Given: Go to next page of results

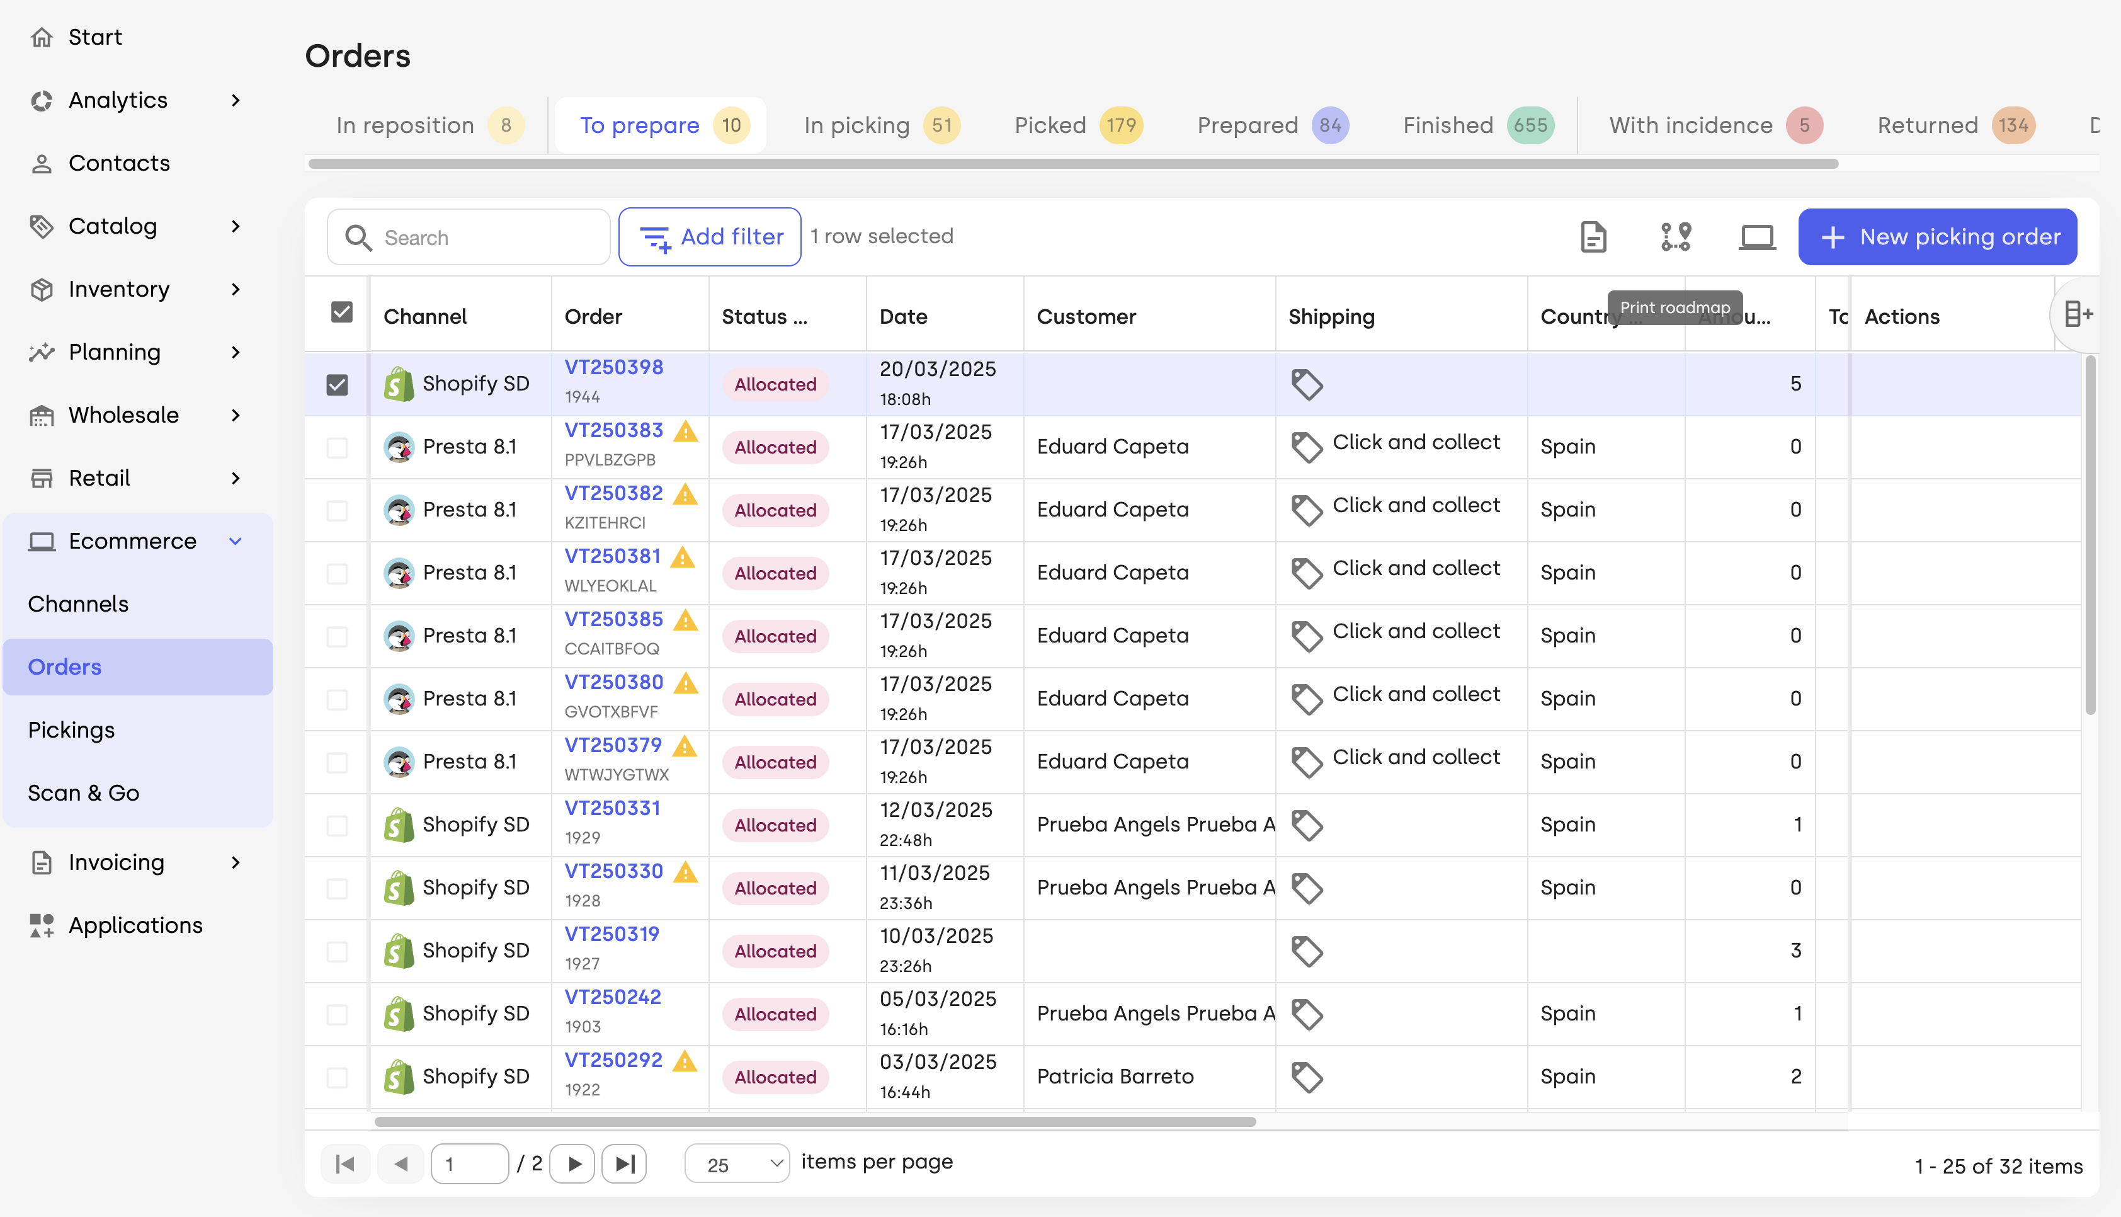Looking at the screenshot, I should 574,1163.
